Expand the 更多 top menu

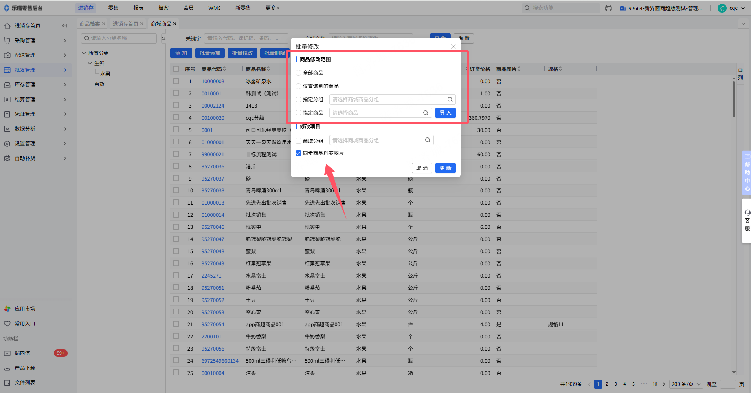[x=272, y=8]
